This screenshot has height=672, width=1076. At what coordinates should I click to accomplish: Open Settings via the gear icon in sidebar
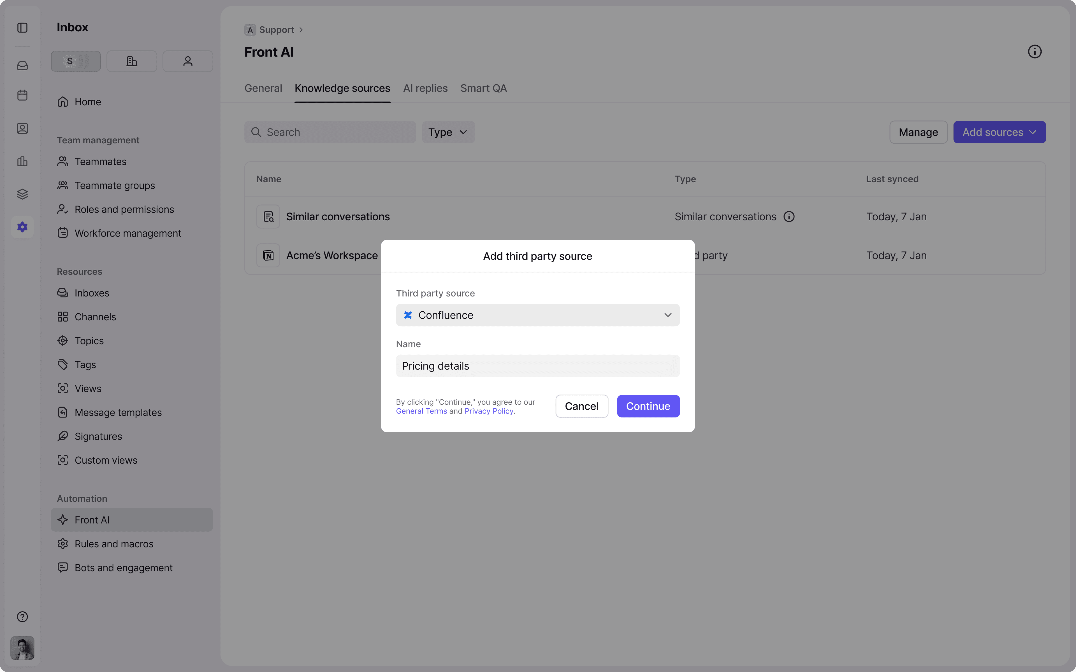coord(22,227)
